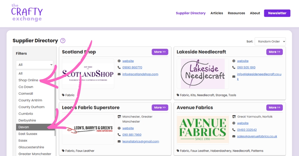Click the Lakeside Needlecraft logo thumbnail

[203, 74]
